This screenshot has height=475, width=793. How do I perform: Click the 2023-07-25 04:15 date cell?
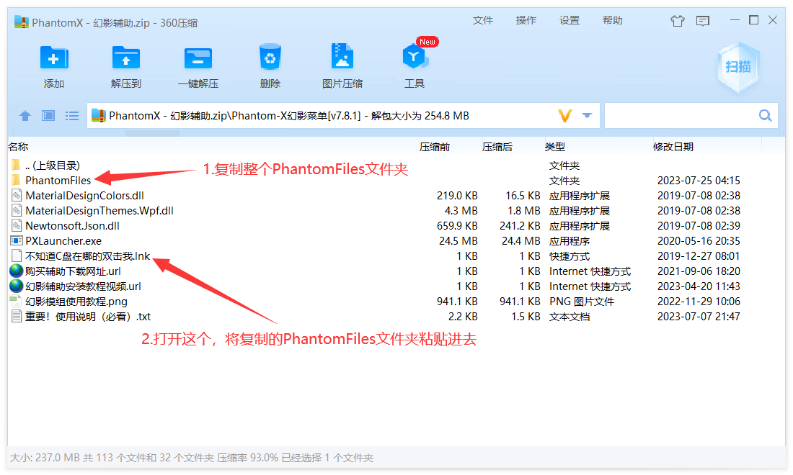pos(699,180)
